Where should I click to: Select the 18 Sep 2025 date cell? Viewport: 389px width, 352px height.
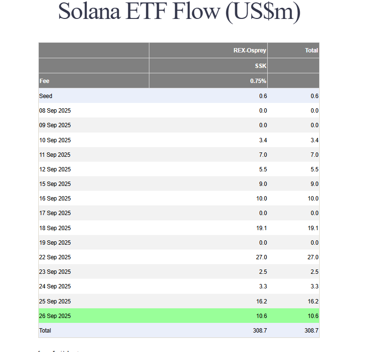coord(55,228)
